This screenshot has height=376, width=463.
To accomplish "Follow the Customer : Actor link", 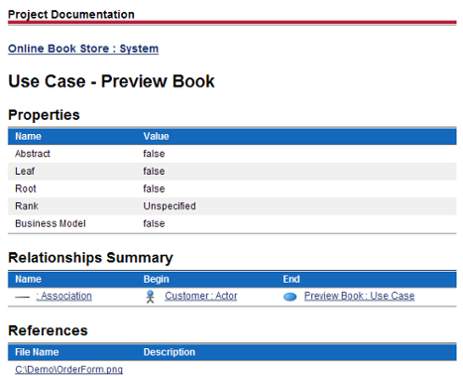I will pos(201,296).
